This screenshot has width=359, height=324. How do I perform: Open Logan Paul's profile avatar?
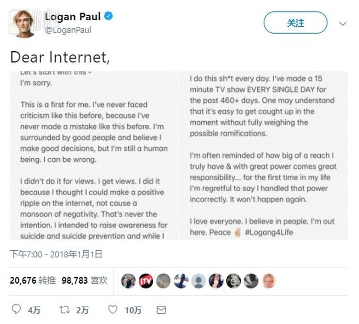pos(23,23)
